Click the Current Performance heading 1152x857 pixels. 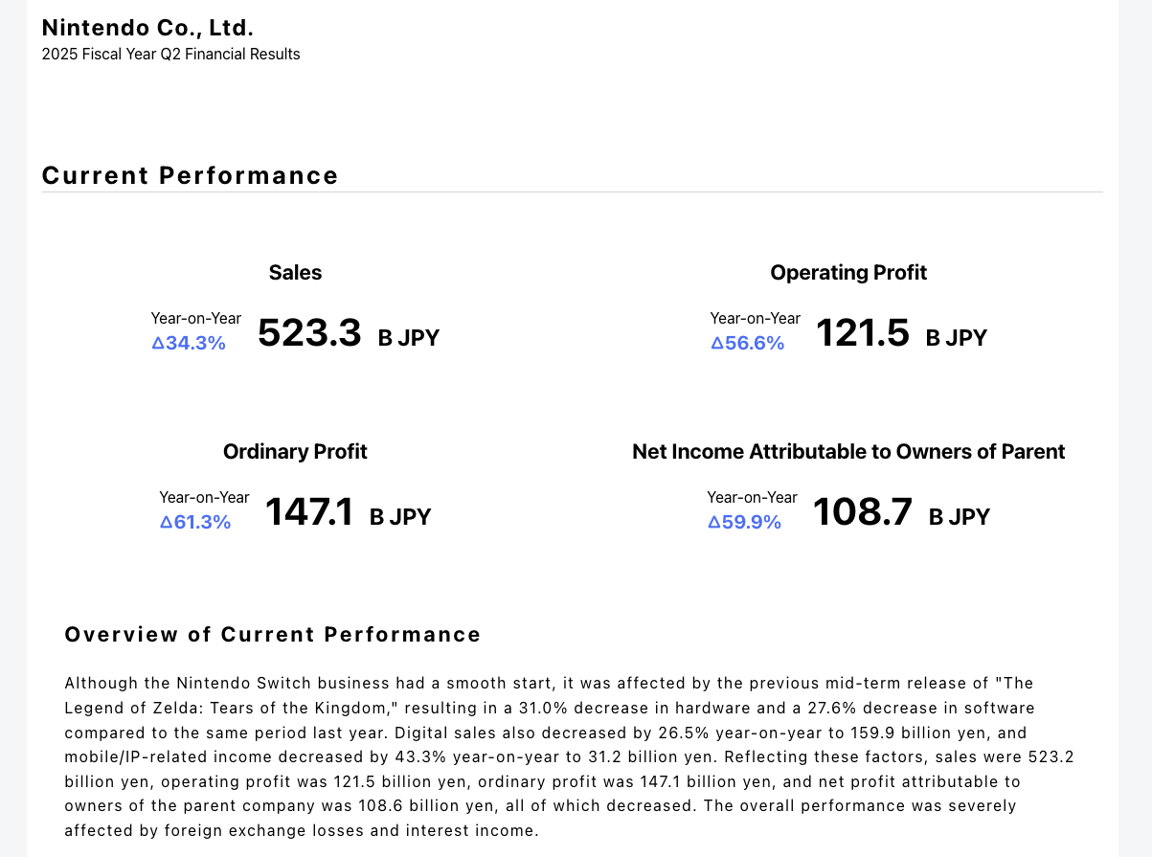tap(191, 175)
